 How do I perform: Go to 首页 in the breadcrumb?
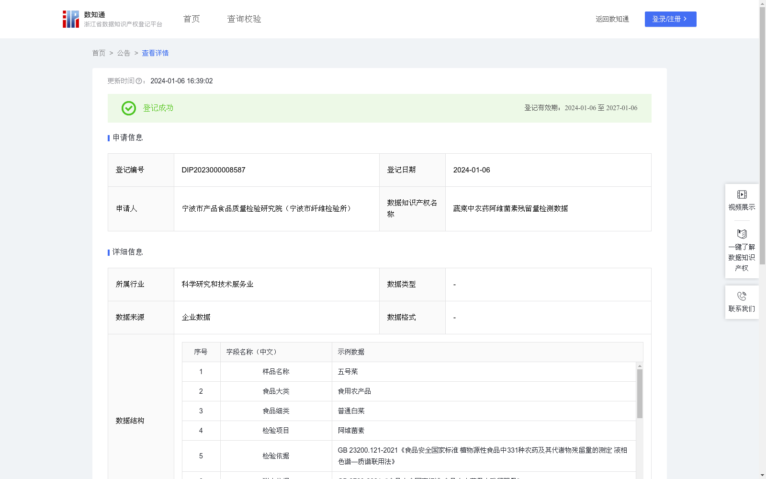click(x=99, y=53)
